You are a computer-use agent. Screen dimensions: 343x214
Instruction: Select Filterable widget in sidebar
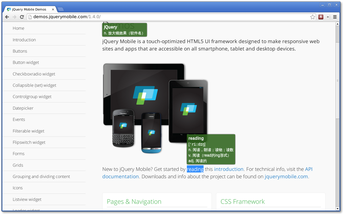click(x=44, y=131)
